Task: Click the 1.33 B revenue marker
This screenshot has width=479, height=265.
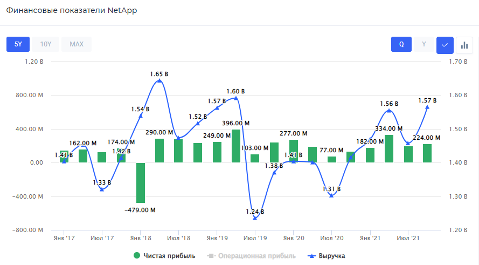Action: tap(102, 189)
